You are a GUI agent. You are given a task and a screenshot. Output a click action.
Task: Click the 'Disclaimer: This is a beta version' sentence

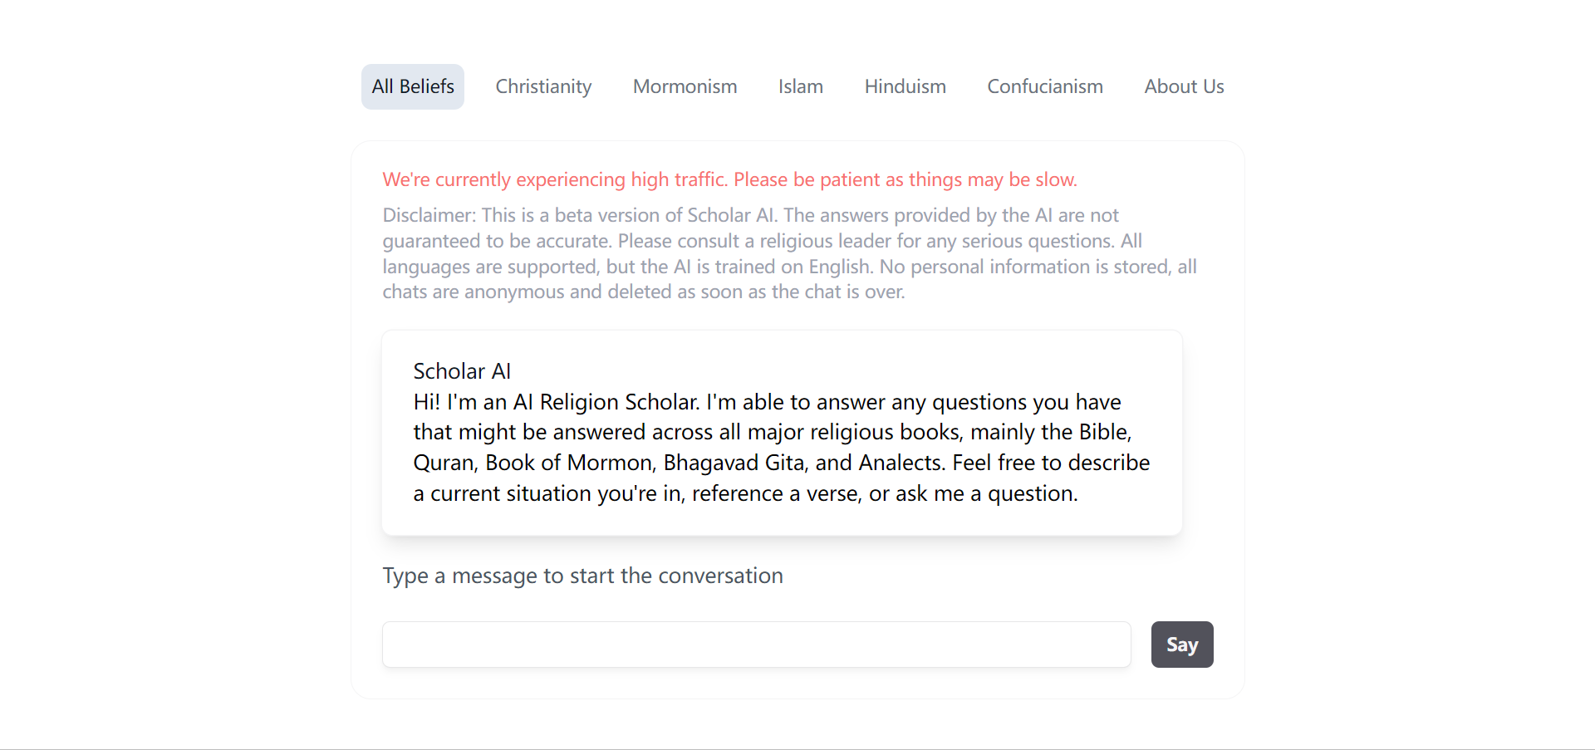580,215
